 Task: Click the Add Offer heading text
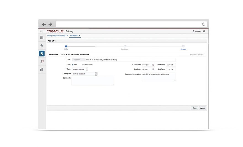coord(52,41)
